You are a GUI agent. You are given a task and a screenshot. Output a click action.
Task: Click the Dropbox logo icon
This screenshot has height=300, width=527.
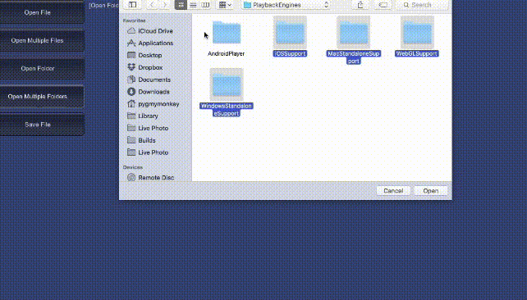131,67
